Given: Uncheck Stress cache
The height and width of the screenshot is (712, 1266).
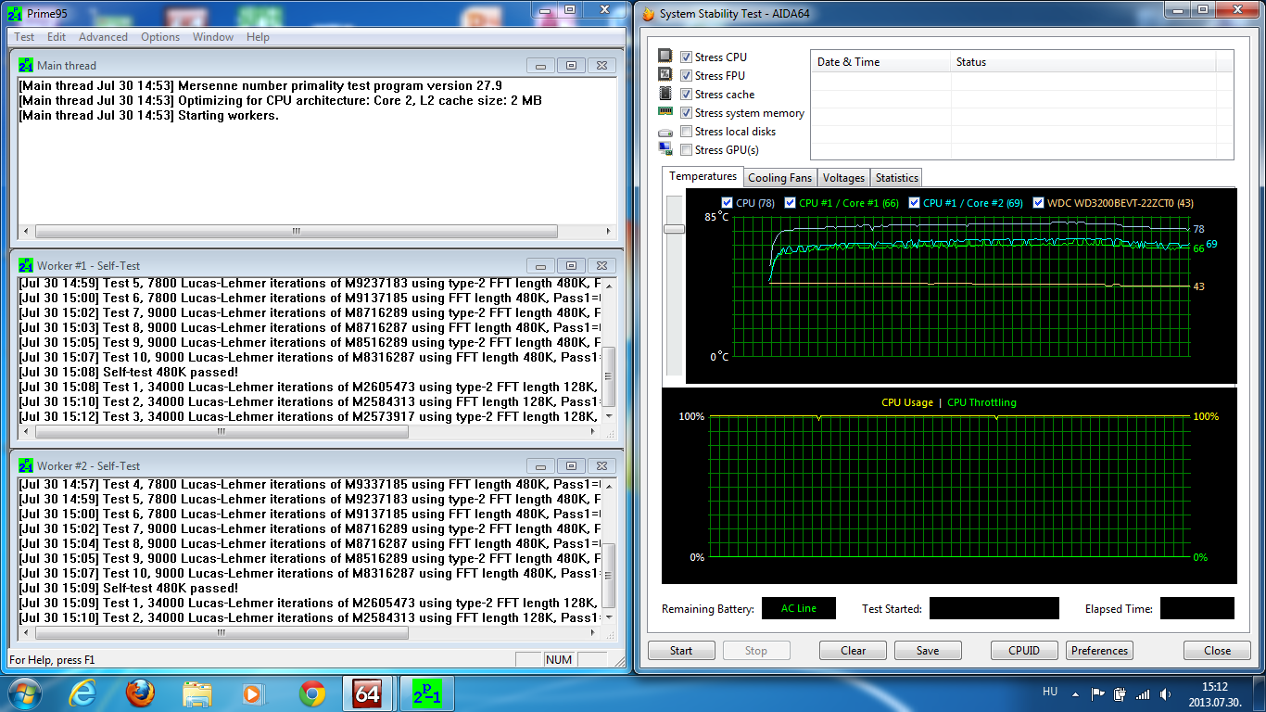Looking at the screenshot, I should [686, 95].
